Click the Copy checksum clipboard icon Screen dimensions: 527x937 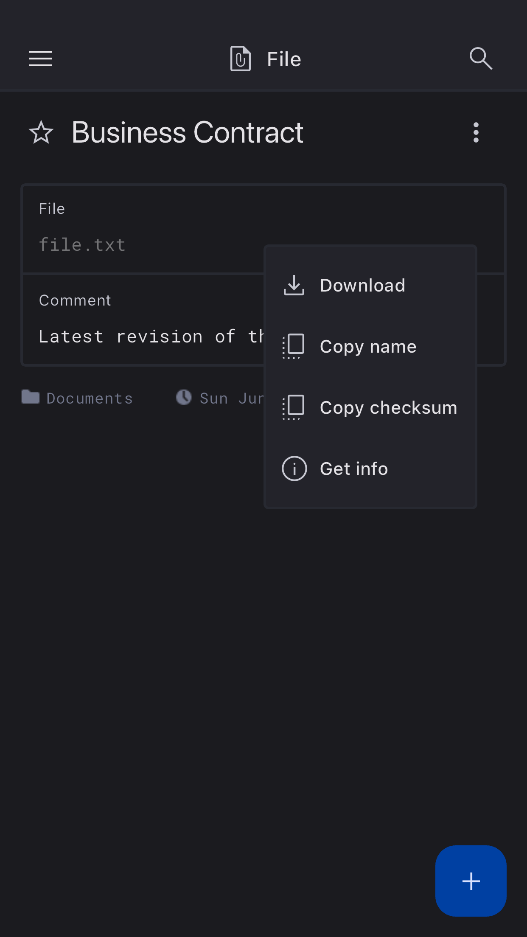click(294, 407)
